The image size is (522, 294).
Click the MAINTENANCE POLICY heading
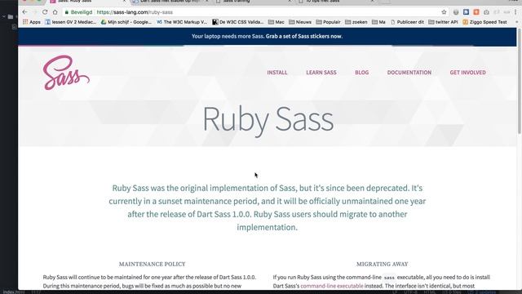[x=153, y=264]
